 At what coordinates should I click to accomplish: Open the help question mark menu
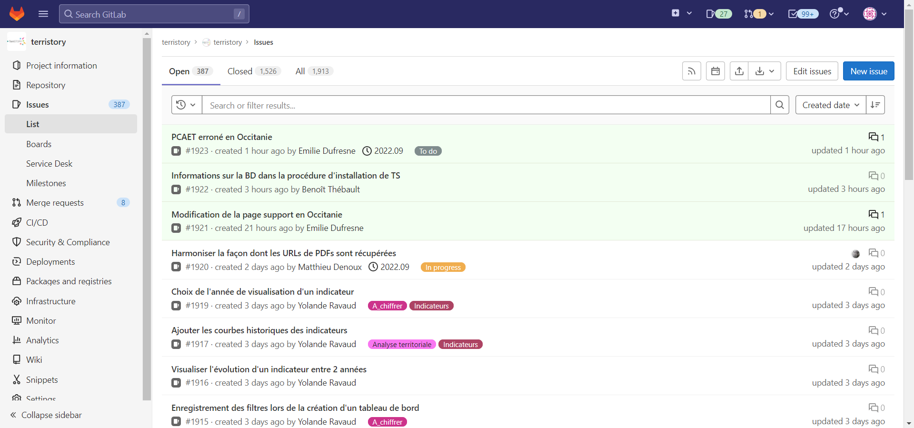point(839,14)
